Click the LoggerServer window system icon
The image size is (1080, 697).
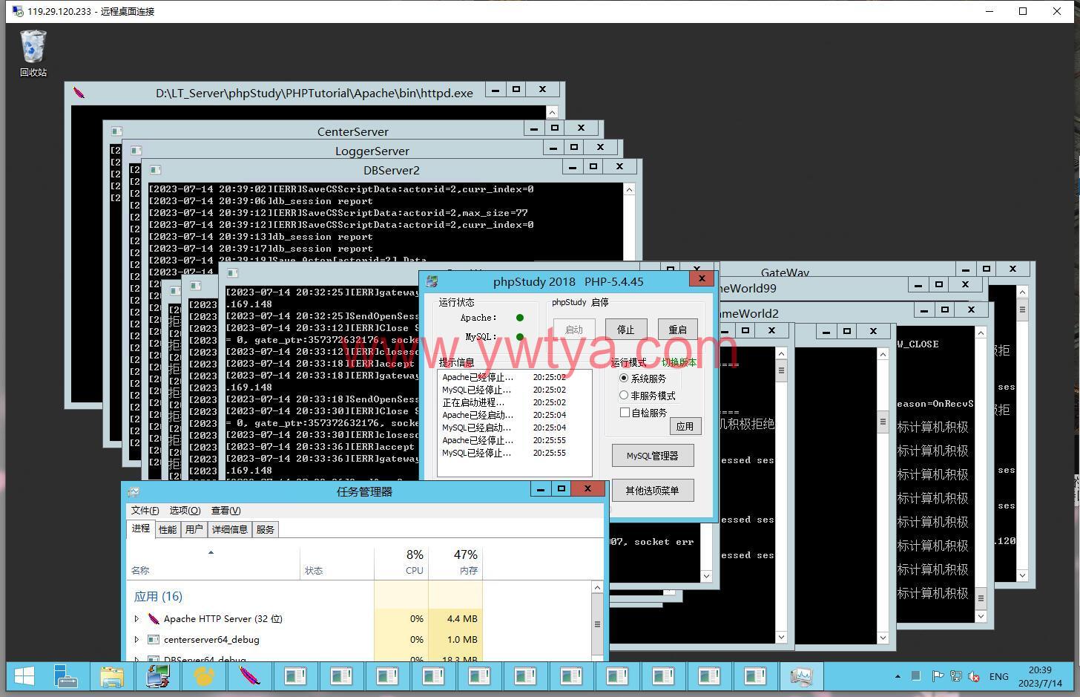(136, 151)
